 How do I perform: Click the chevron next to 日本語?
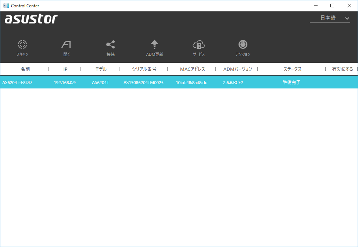pyautogui.click(x=347, y=18)
